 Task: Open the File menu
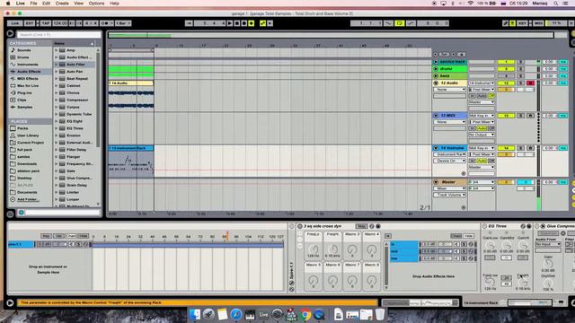(x=33, y=4)
